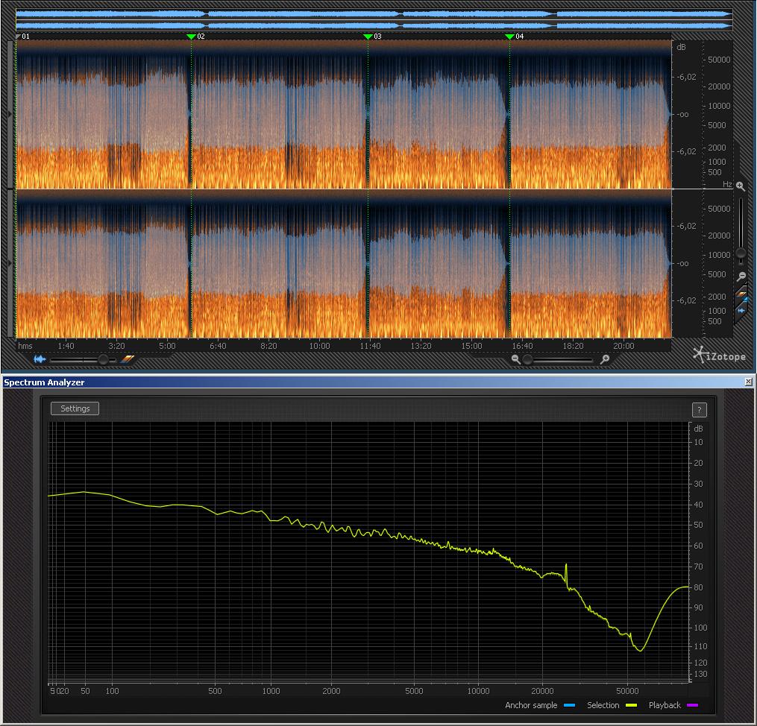Select track marker 03 on the timeline
Viewport: 757px width, 726px height.
368,37
